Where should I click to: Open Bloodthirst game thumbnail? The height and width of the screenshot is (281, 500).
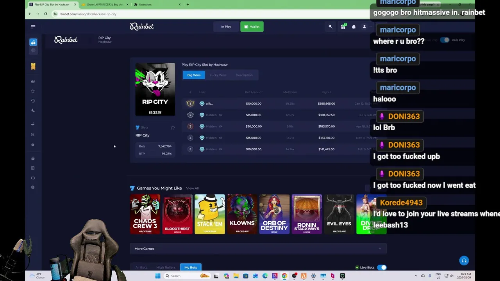[x=177, y=214]
